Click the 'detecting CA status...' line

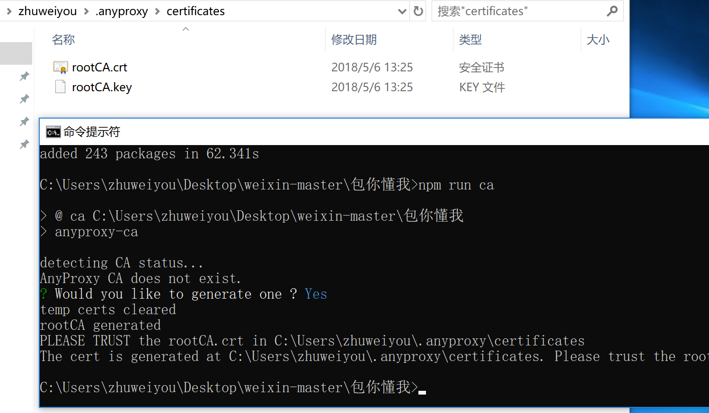click(122, 263)
